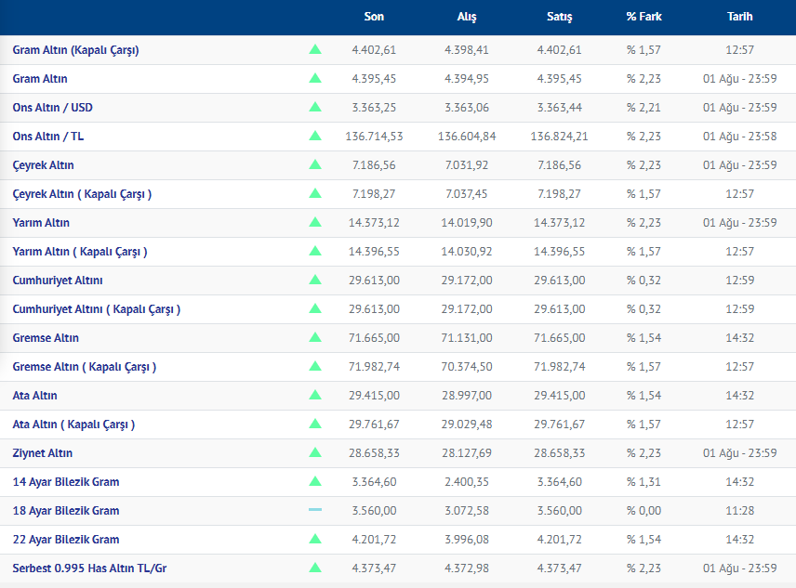This screenshot has height=588, width=796.
Task: Select the Alış value 70.374,50
Action: (x=467, y=367)
